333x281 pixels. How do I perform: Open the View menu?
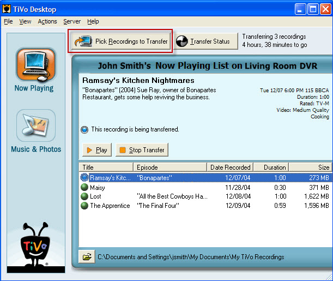coord(25,21)
